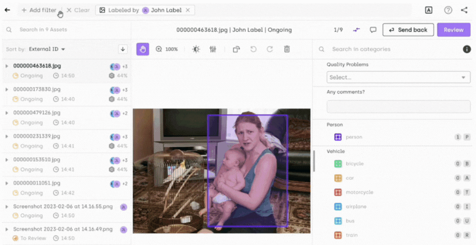Open the Quality Problems Select dropdown
Screen dimensions: 476x245
click(x=398, y=77)
